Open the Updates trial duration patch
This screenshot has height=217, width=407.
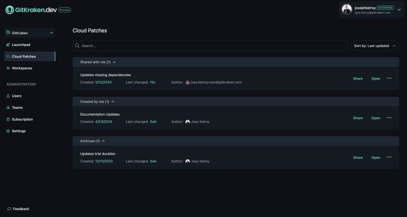coord(375,157)
